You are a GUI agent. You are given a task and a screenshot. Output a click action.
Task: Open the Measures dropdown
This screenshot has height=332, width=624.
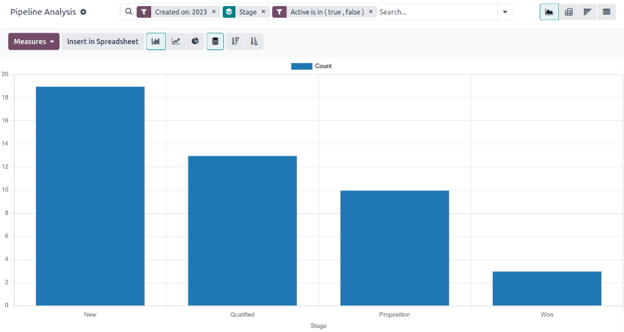(x=33, y=41)
